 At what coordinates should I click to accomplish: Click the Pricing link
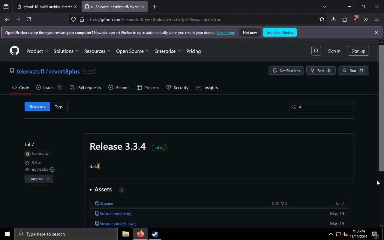[193, 51]
